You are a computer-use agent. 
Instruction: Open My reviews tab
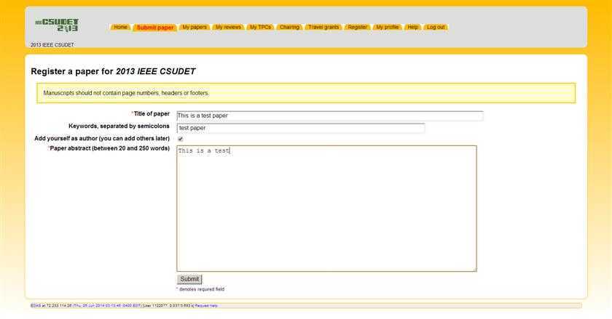(x=228, y=27)
